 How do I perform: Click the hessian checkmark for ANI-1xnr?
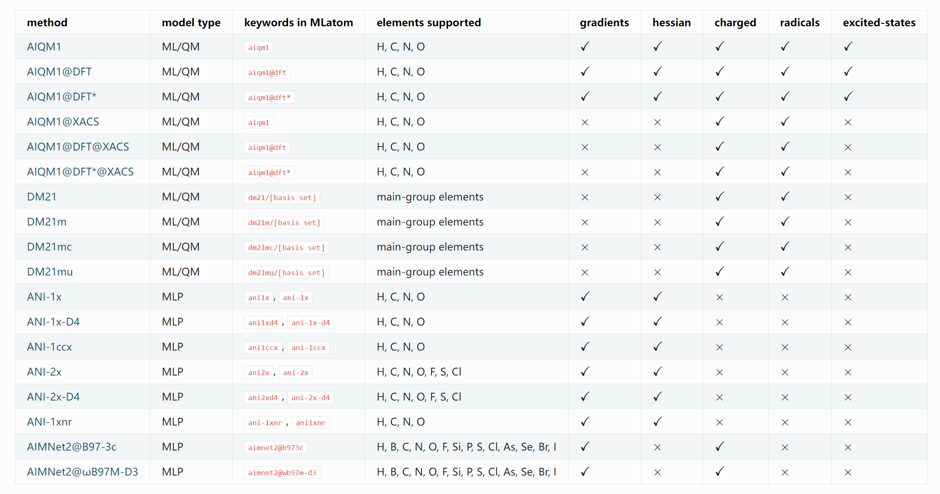point(657,421)
